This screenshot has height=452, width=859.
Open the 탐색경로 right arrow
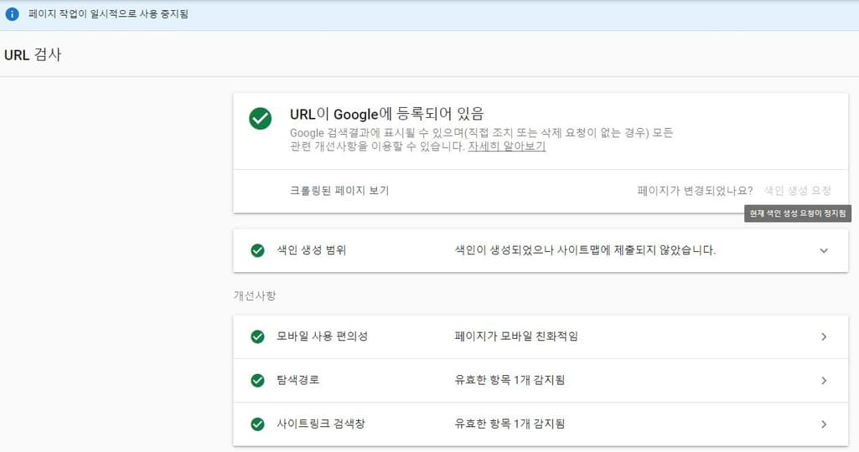[x=823, y=380]
